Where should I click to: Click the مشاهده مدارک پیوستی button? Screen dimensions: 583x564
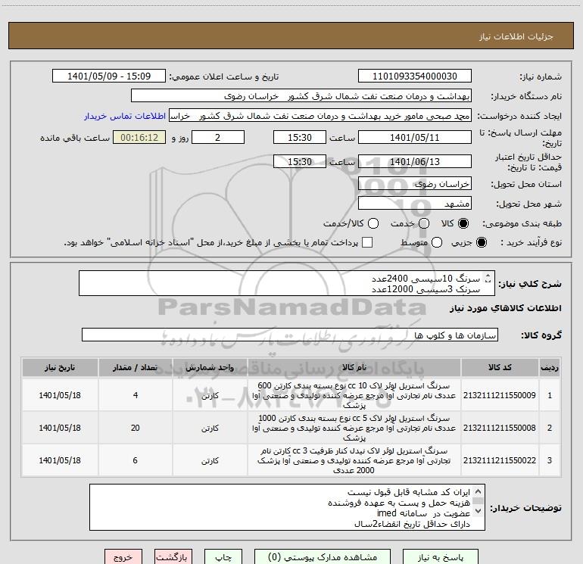click(323, 557)
